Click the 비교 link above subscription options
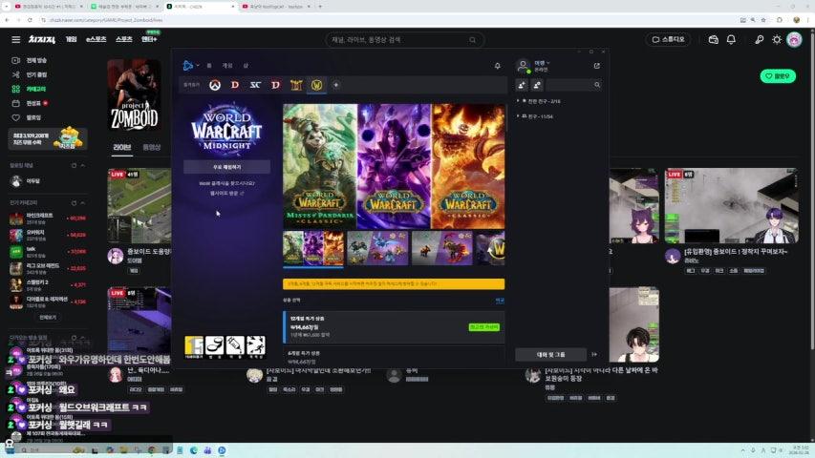The image size is (815, 458). point(500,301)
